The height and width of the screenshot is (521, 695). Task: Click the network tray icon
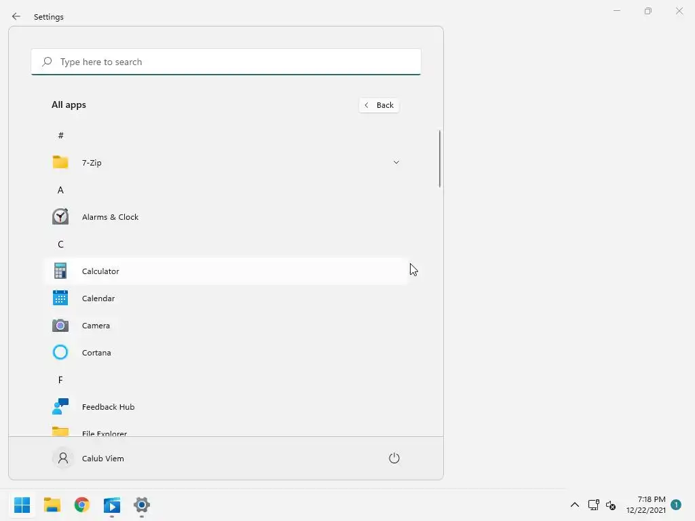click(593, 505)
